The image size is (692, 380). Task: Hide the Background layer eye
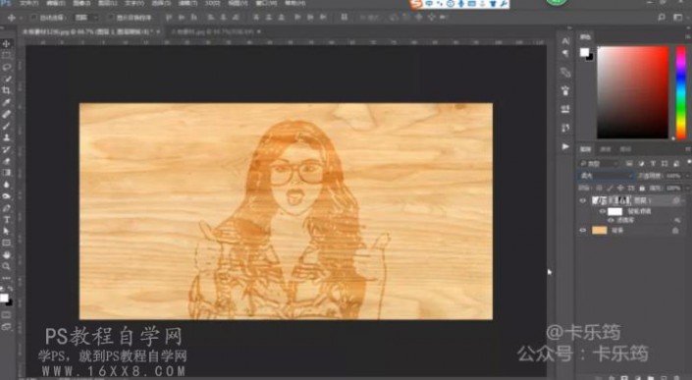[583, 231]
